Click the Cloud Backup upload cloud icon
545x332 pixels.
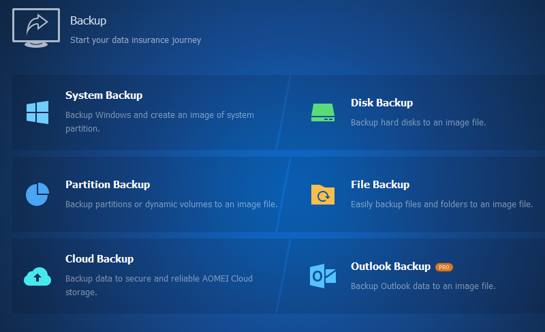[x=37, y=276]
